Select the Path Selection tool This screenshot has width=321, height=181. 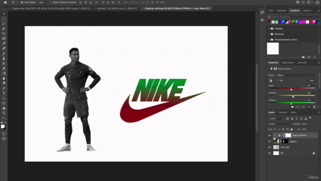4,98
